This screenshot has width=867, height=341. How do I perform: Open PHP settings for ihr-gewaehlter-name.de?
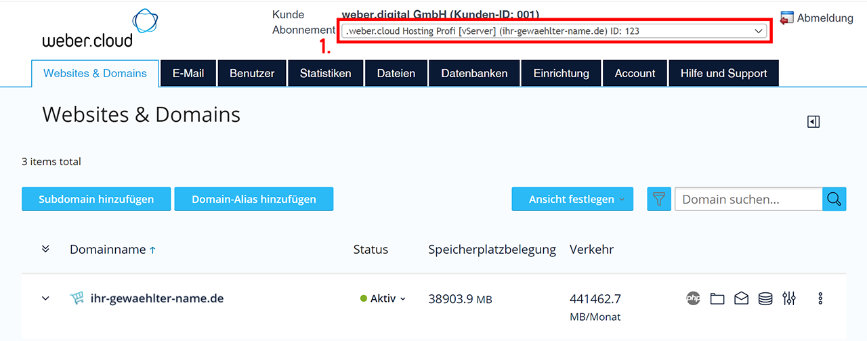point(693,298)
